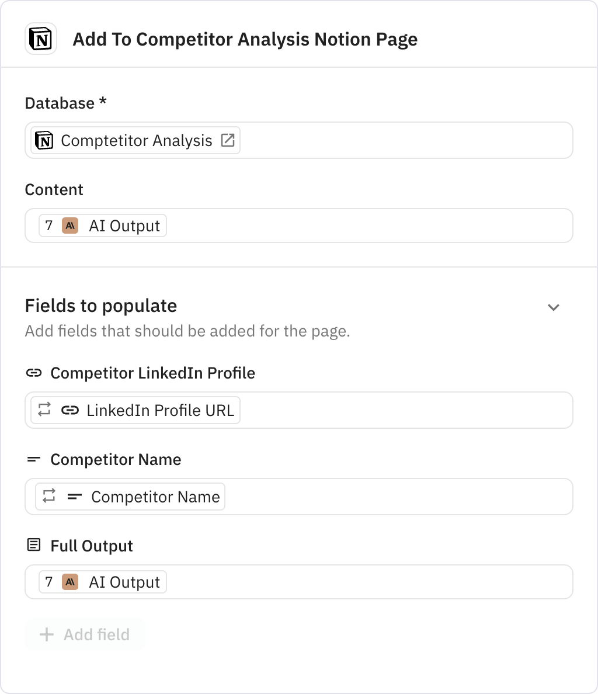Select the Comptetitor Analysis database link
The height and width of the screenshot is (694, 598).
pos(136,140)
